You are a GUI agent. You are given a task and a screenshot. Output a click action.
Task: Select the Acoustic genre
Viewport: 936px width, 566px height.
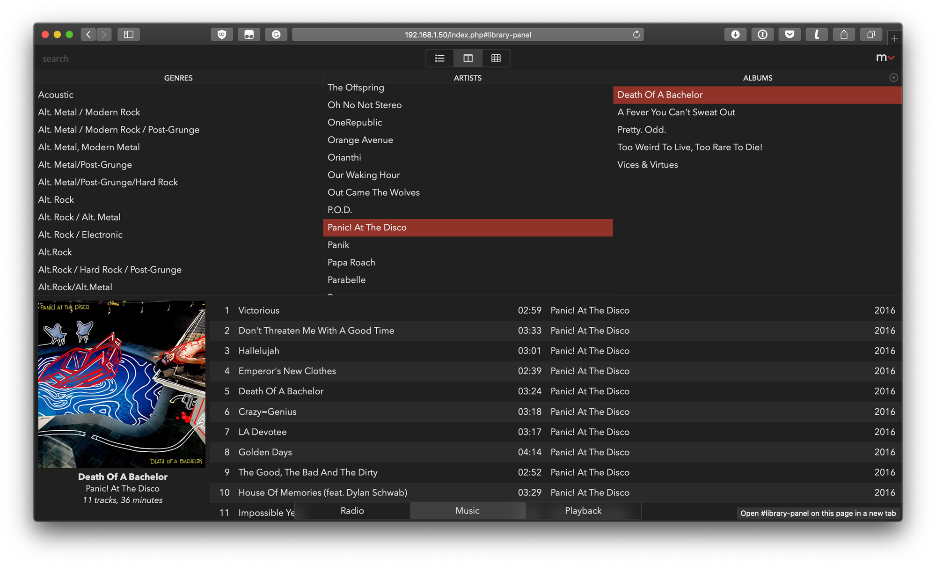[x=178, y=95]
